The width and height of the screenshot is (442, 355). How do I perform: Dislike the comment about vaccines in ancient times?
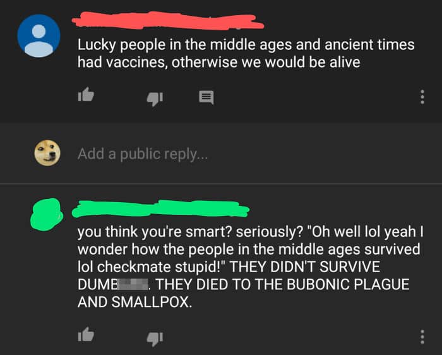(155, 99)
